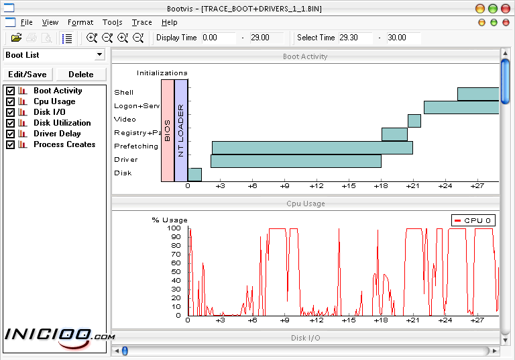This screenshot has height=360, width=515.
Task: Uncheck the Driver Delay checkbox
Action: [11, 134]
